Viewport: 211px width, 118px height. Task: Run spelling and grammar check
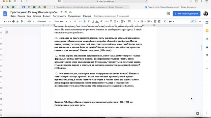(x=17, y=21)
